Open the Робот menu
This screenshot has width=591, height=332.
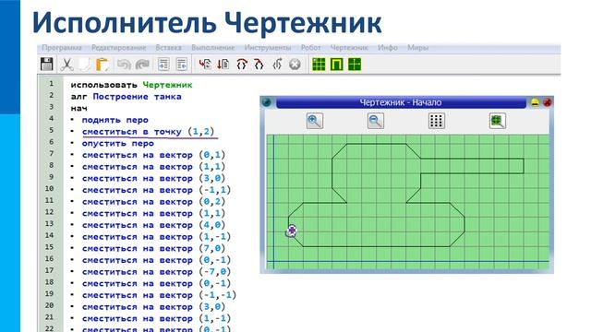point(310,48)
